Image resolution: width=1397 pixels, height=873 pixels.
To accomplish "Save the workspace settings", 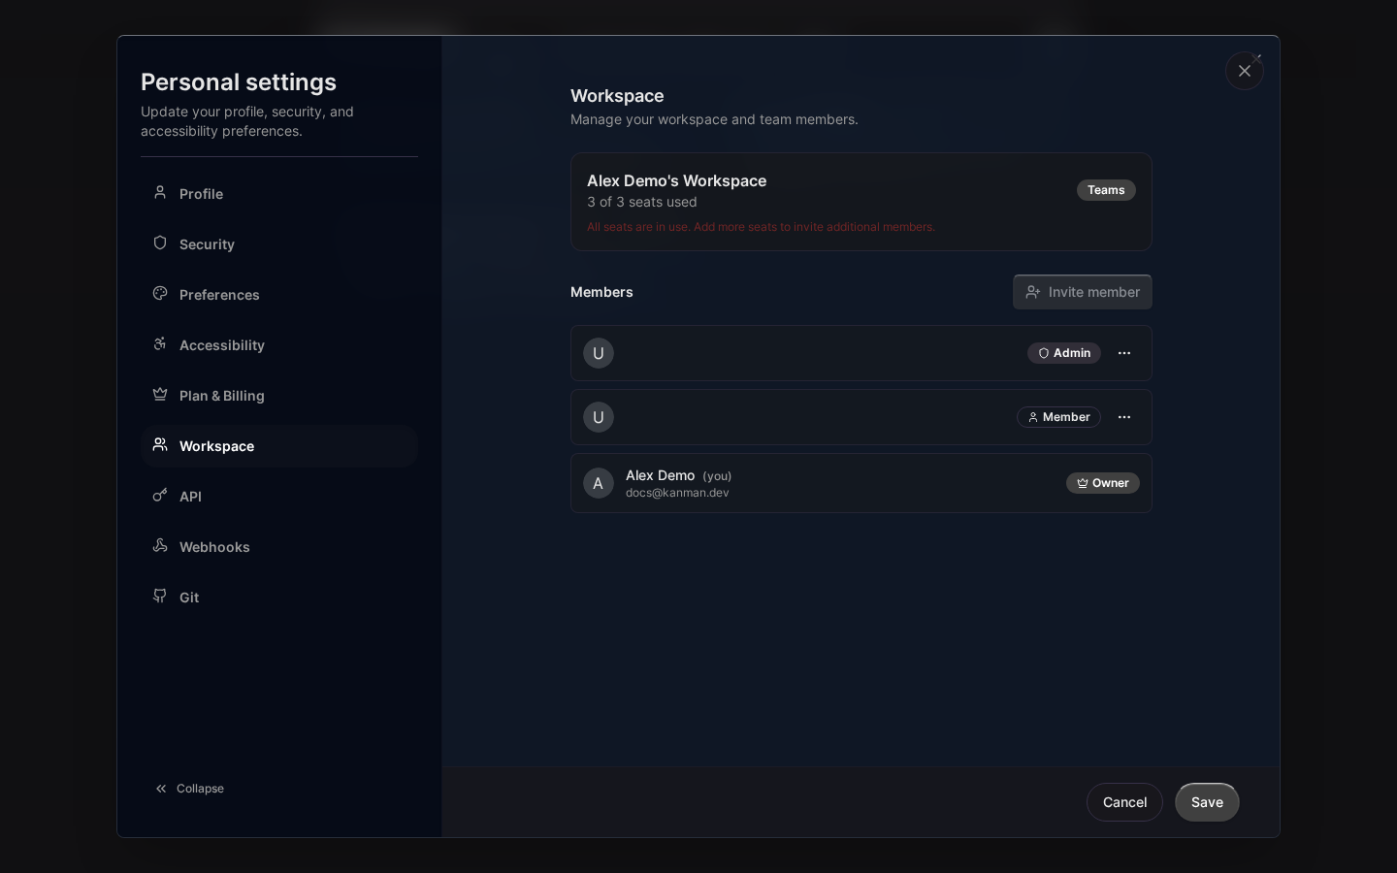I will pos(1207,802).
